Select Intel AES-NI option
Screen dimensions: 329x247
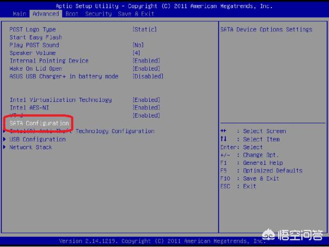29,108
